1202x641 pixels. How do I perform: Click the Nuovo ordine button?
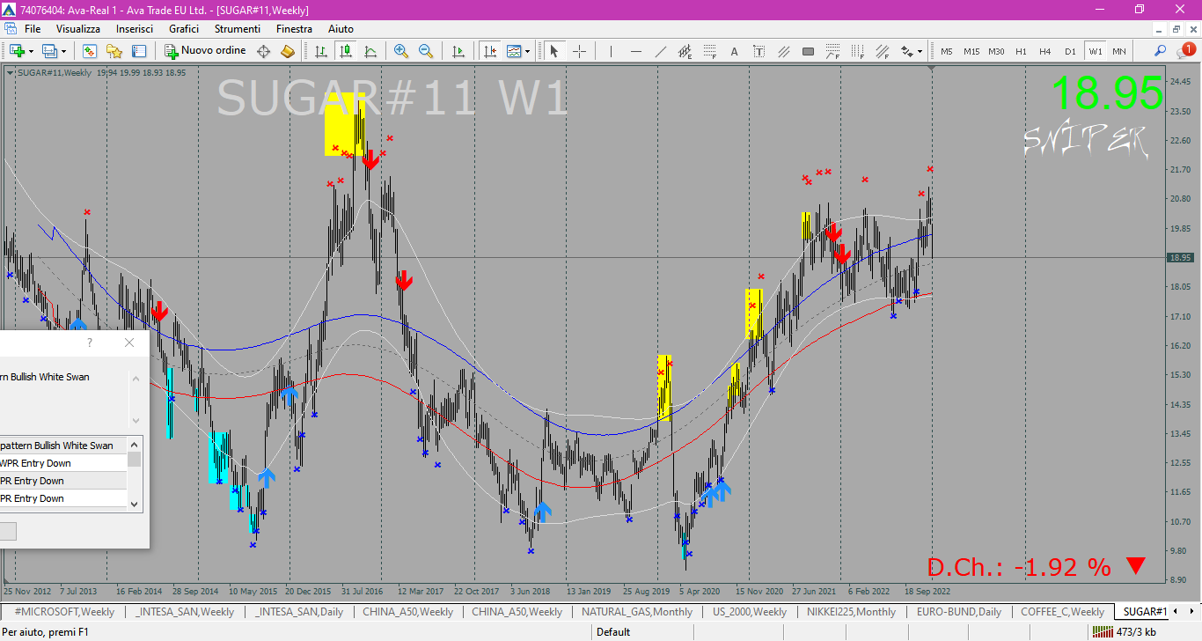(206, 51)
